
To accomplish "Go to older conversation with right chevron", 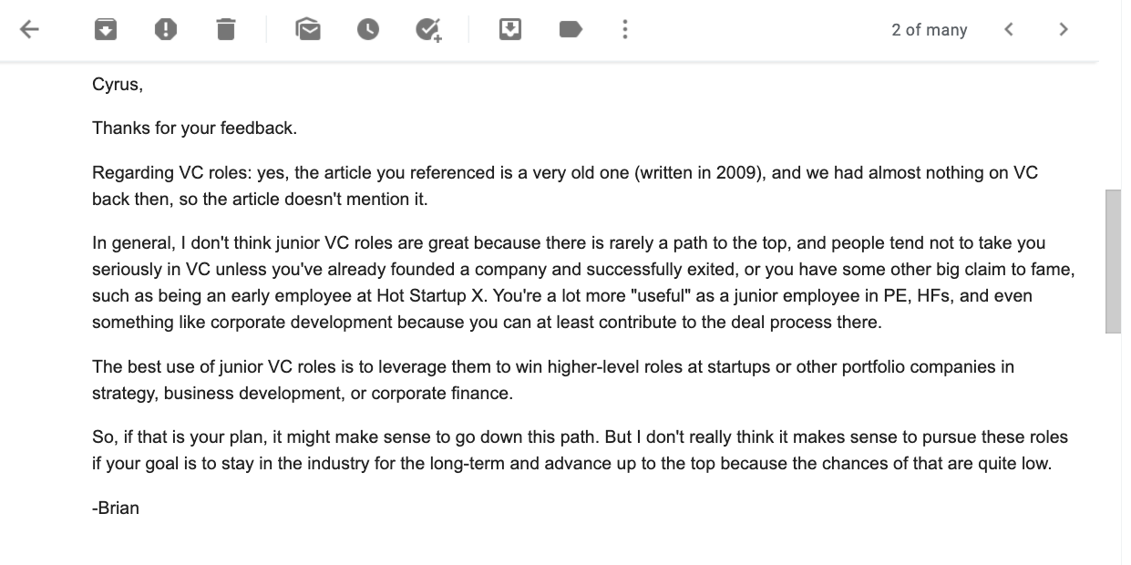I will [1064, 29].
